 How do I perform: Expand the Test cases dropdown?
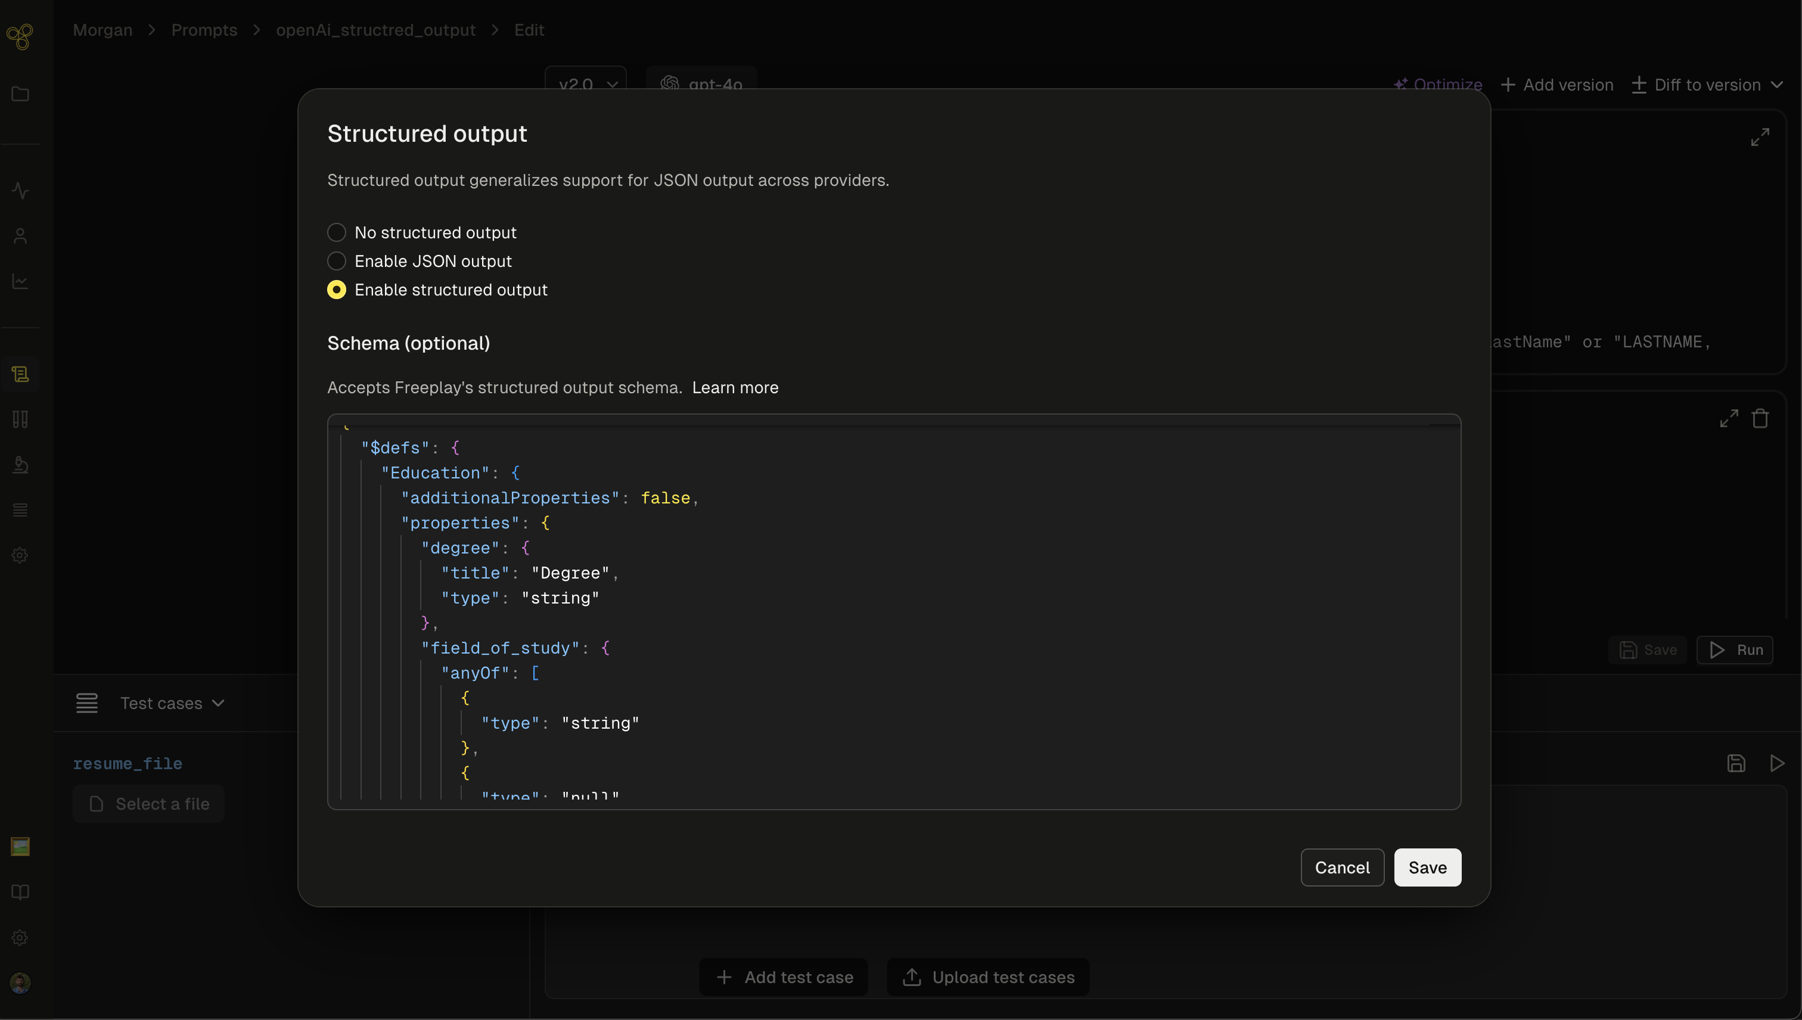pos(172,702)
